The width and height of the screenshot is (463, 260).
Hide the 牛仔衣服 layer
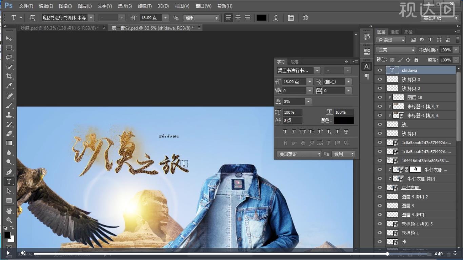380,188
